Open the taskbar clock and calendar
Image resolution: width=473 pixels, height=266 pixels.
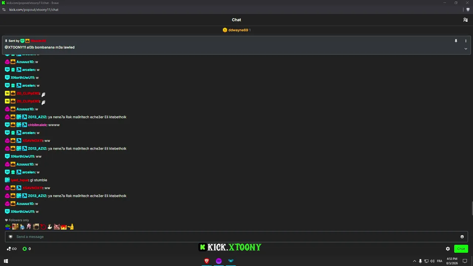452,261
